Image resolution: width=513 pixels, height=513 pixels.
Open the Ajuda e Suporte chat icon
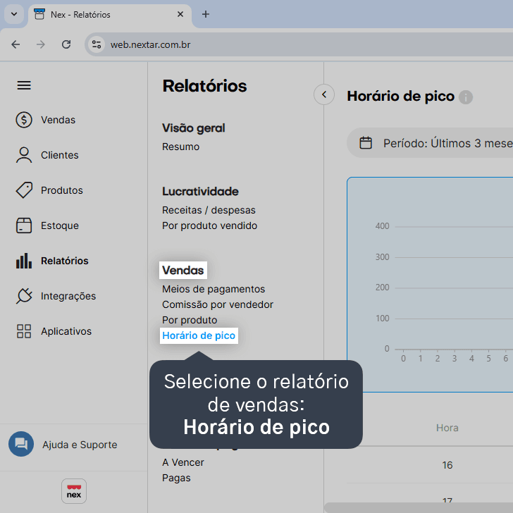[21, 444]
